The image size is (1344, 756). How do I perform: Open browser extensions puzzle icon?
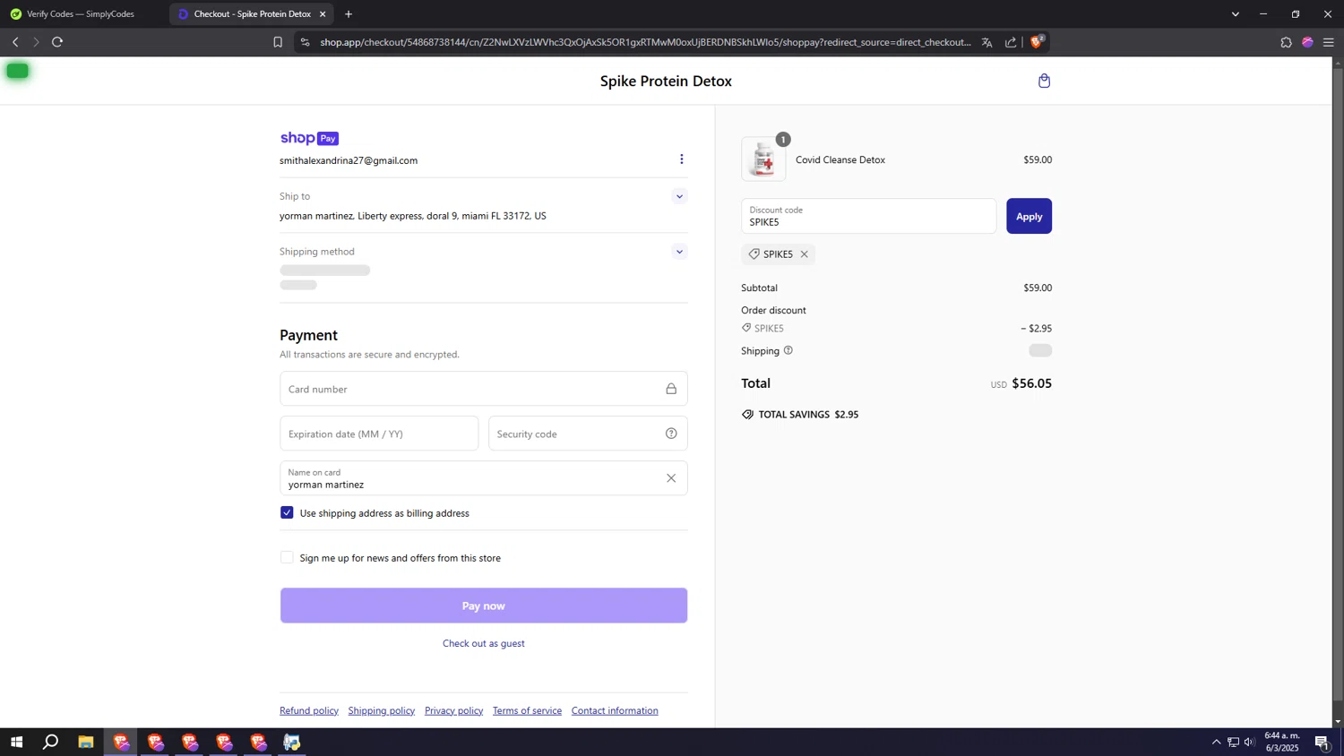[x=1286, y=42]
